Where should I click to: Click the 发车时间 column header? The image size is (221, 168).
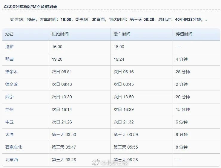click(122, 34)
